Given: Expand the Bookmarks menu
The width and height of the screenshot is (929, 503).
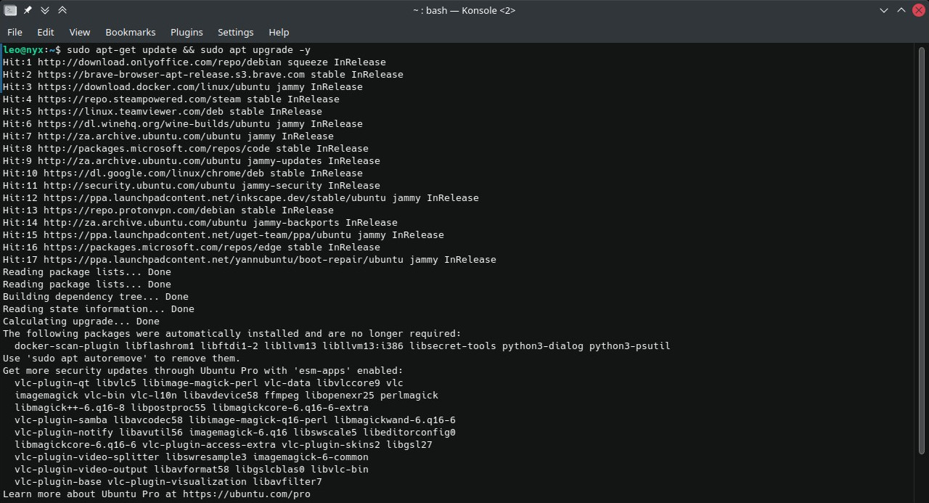Looking at the screenshot, I should coord(131,32).
